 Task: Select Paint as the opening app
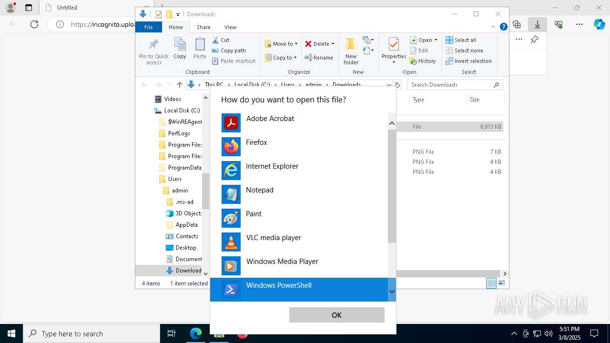click(299, 218)
